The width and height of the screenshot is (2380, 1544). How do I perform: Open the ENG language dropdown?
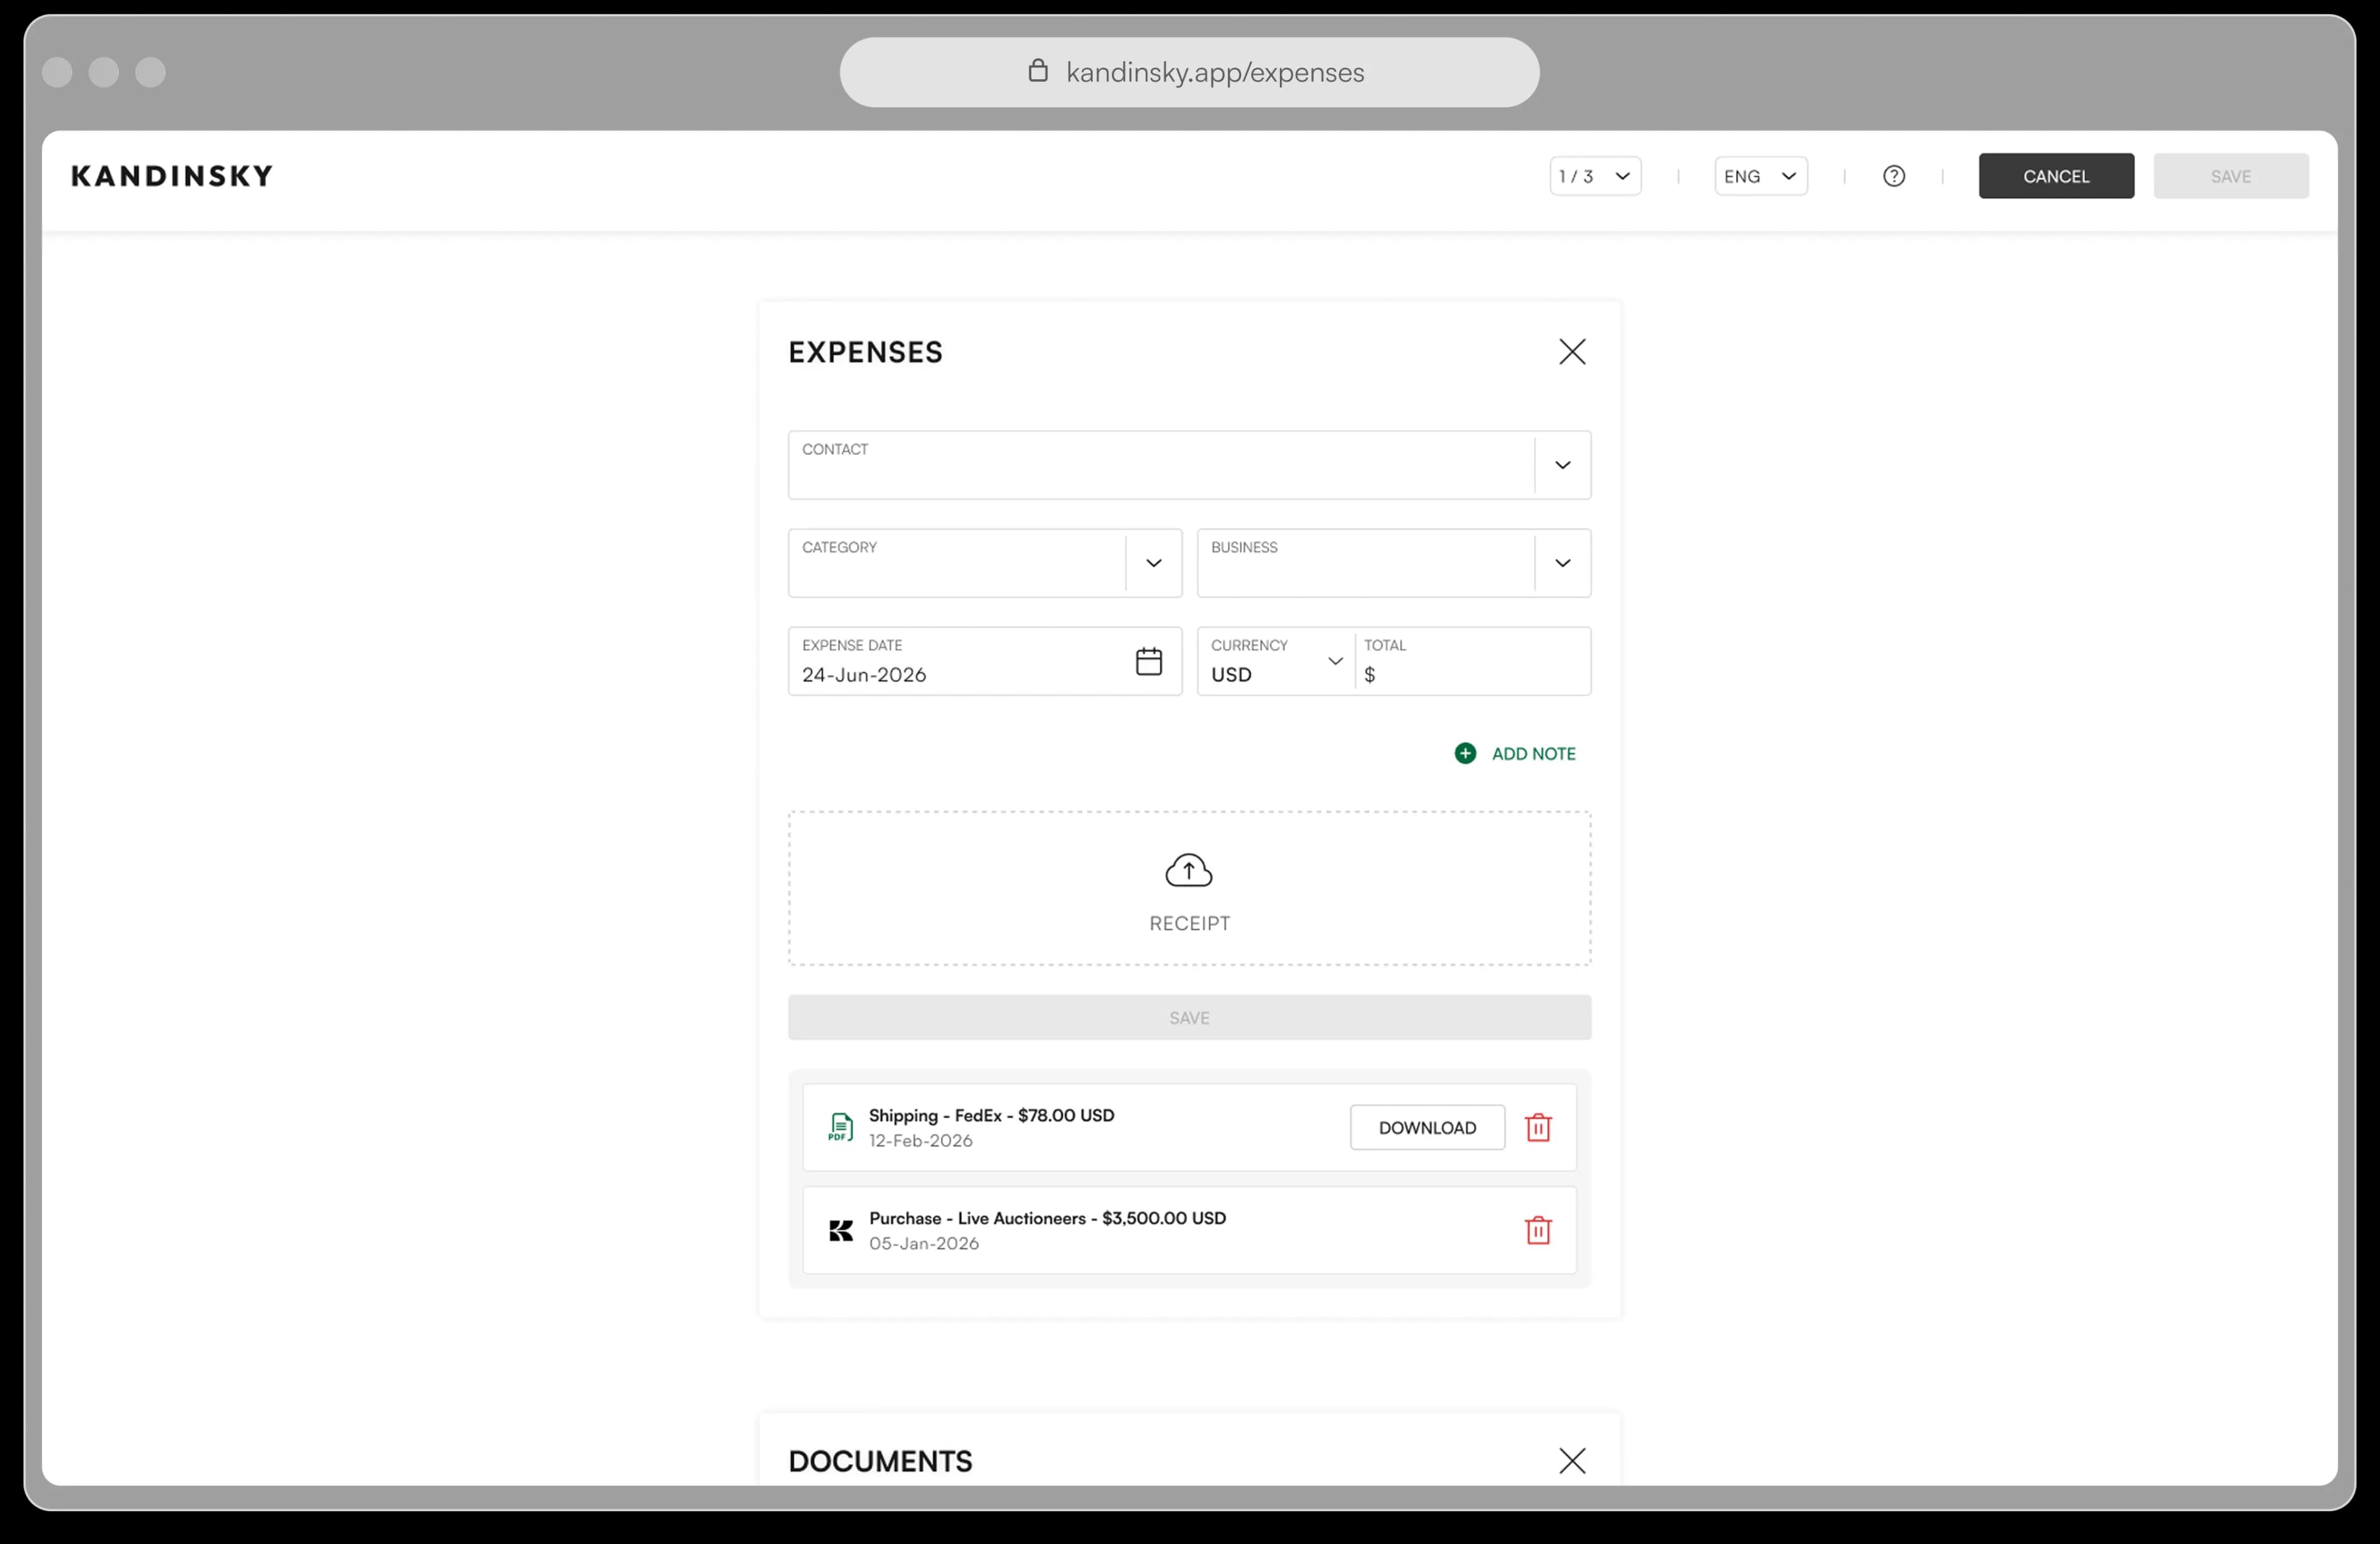coord(1760,176)
